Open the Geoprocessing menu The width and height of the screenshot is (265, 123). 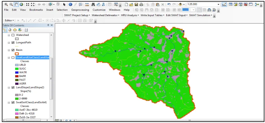coord(80,10)
